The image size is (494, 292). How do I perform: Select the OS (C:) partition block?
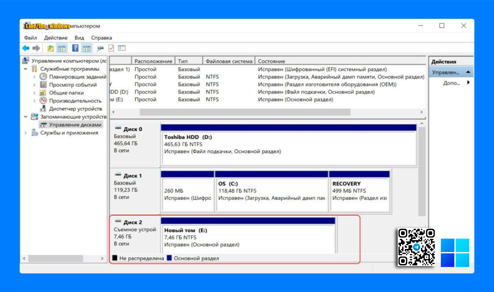271,191
